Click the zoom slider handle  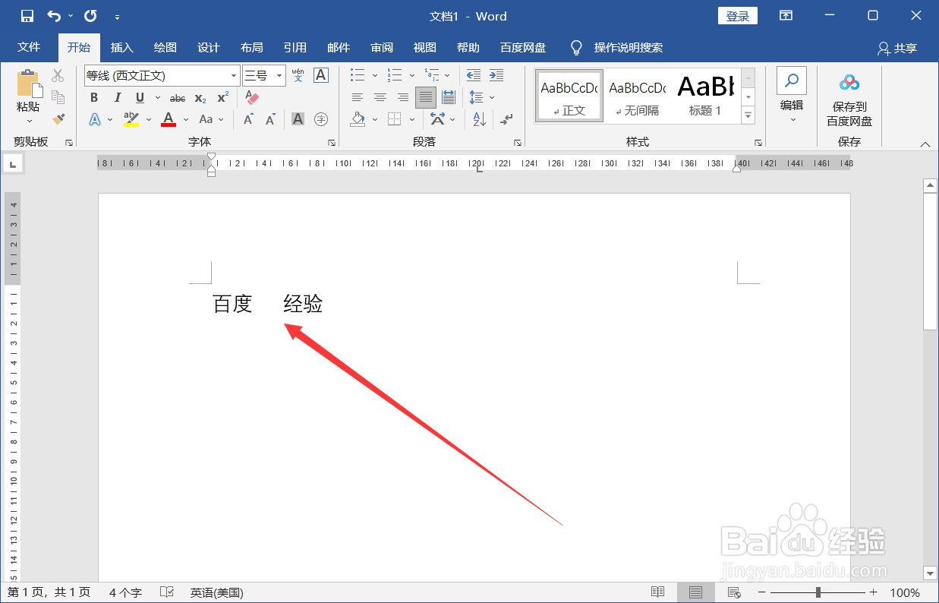click(818, 592)
